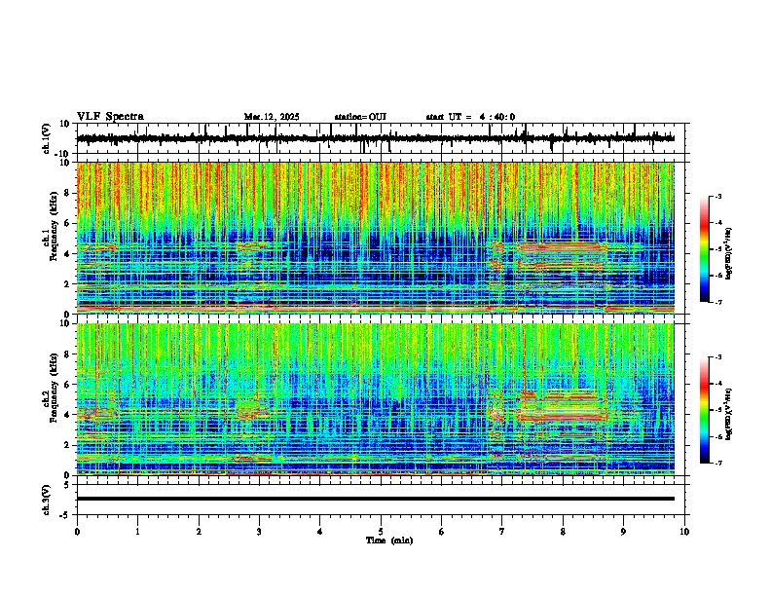771x596 pixels.
Task: Click the ch.2 color scale bar
Action: (705, 410)
